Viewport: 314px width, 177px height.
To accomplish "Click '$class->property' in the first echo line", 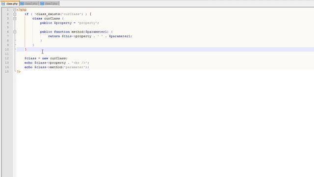I will (x=50, y=62).
